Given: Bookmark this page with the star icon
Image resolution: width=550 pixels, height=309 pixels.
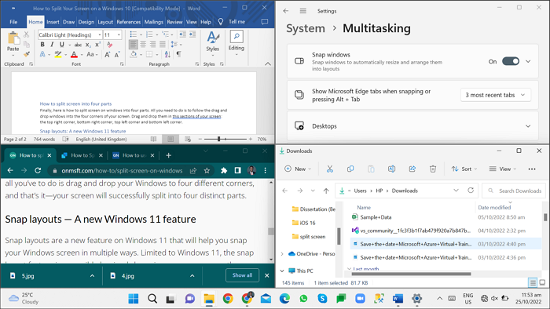Looking at the screenshot, I should 207,171.
